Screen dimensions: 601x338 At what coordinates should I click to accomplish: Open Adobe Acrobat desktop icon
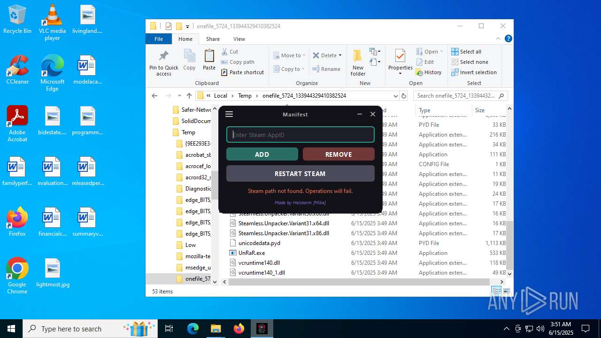click(x=17, y=124)
